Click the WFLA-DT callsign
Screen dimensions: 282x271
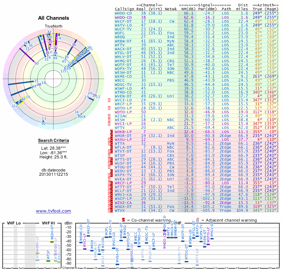click(123, 147)
